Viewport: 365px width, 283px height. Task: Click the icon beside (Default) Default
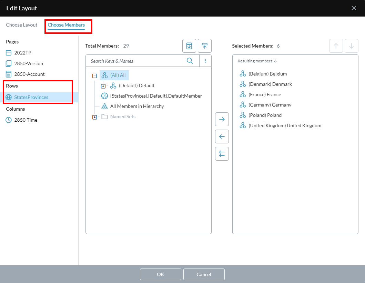pos(113,85)
